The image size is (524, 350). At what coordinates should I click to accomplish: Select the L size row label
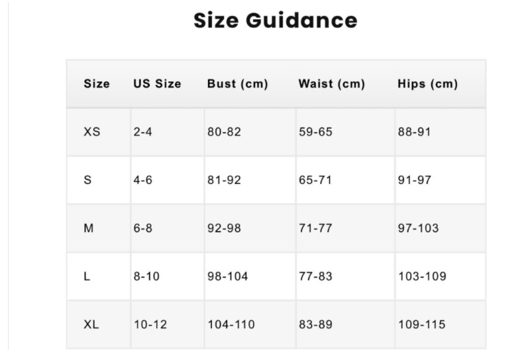tap(87, 277)
